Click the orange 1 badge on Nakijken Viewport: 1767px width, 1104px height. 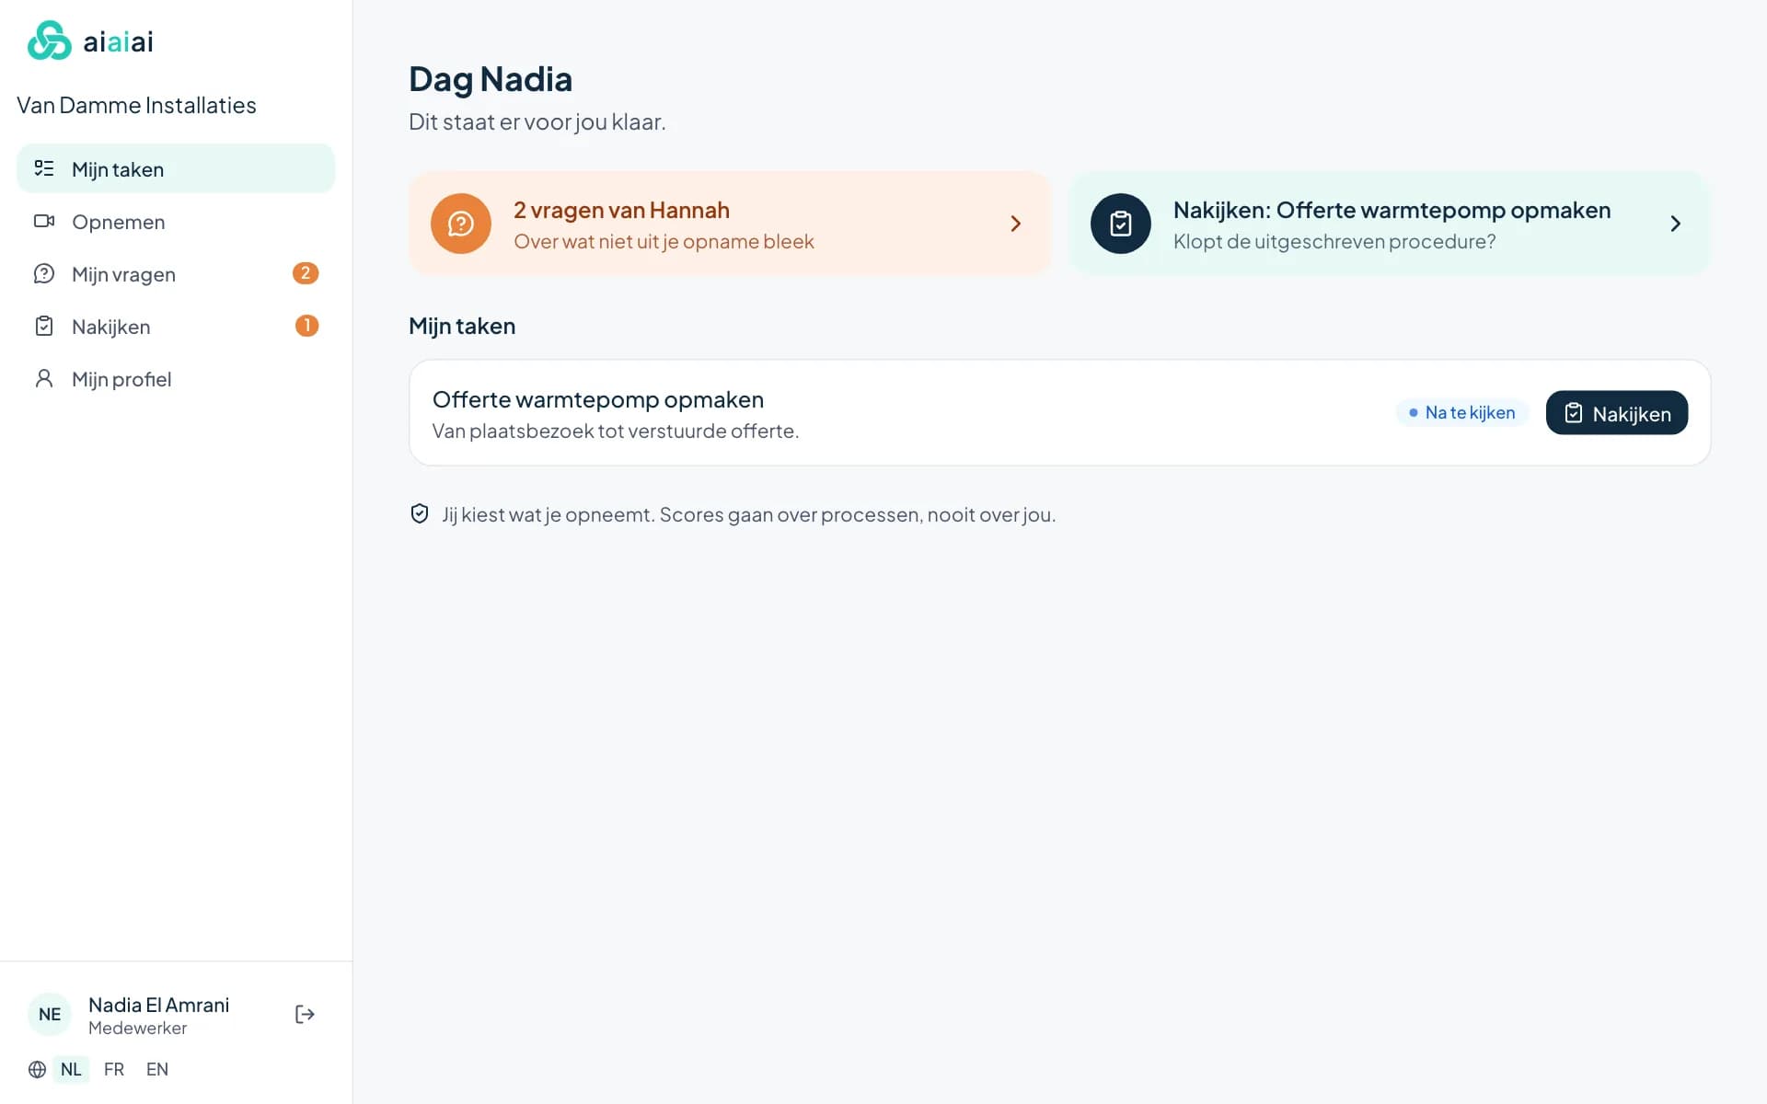click(x=306, y=326)
